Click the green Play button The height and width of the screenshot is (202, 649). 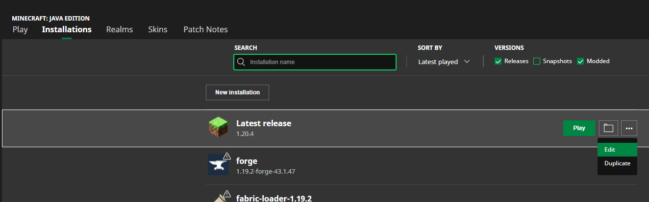point(579,128)
